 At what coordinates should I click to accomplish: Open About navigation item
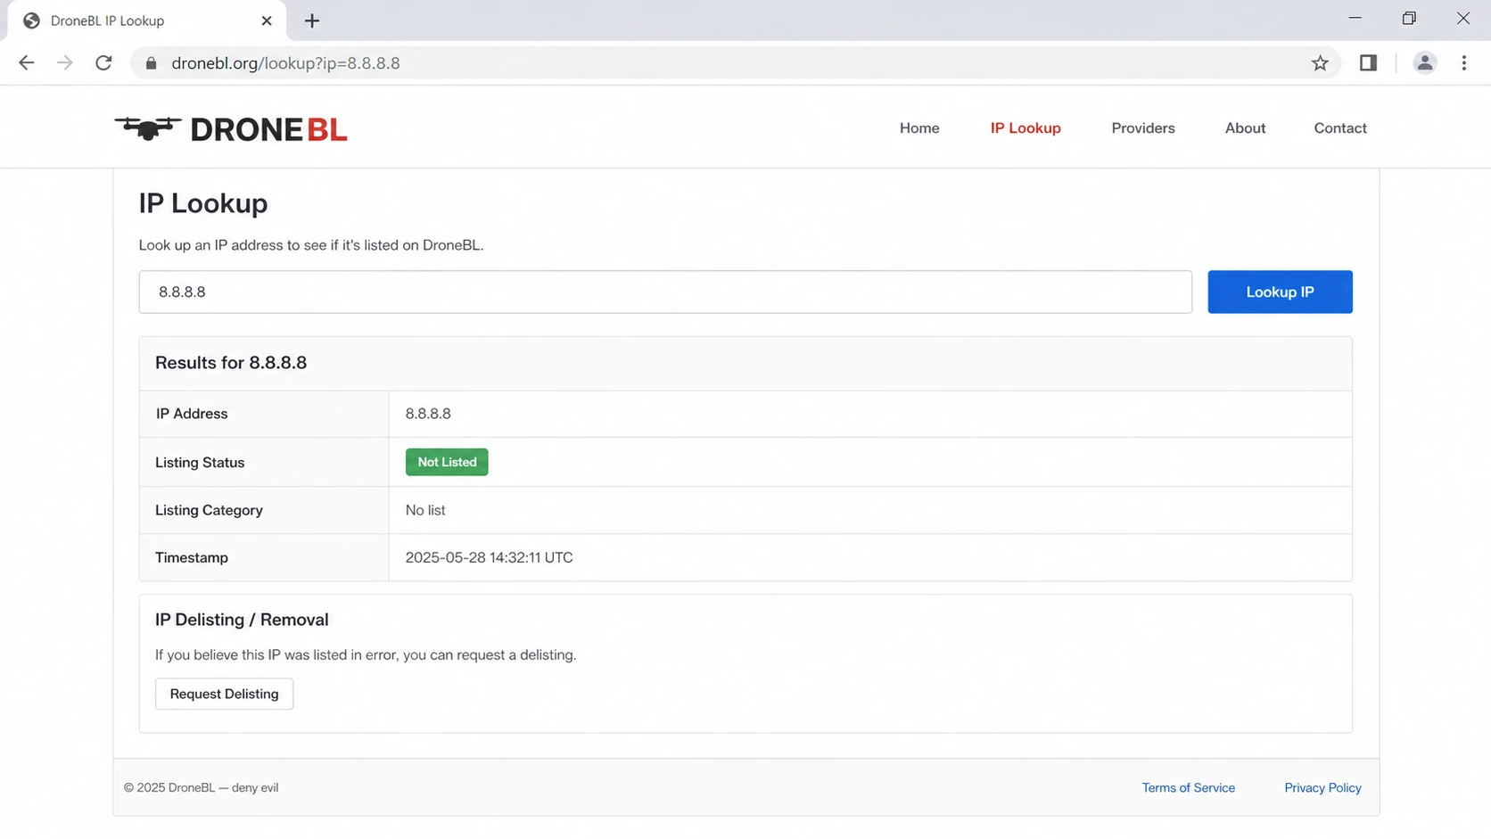pos(1245,127)
